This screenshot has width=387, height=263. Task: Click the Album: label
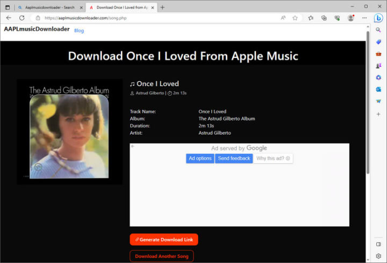click(138, 118)
